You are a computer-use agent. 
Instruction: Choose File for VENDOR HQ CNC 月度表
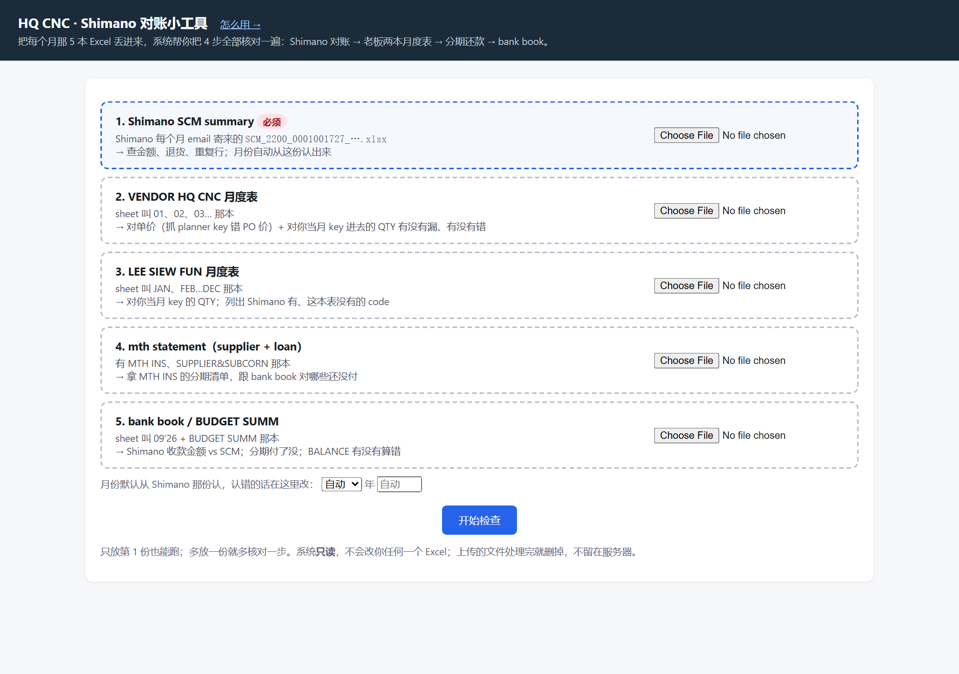pos(686,211)
